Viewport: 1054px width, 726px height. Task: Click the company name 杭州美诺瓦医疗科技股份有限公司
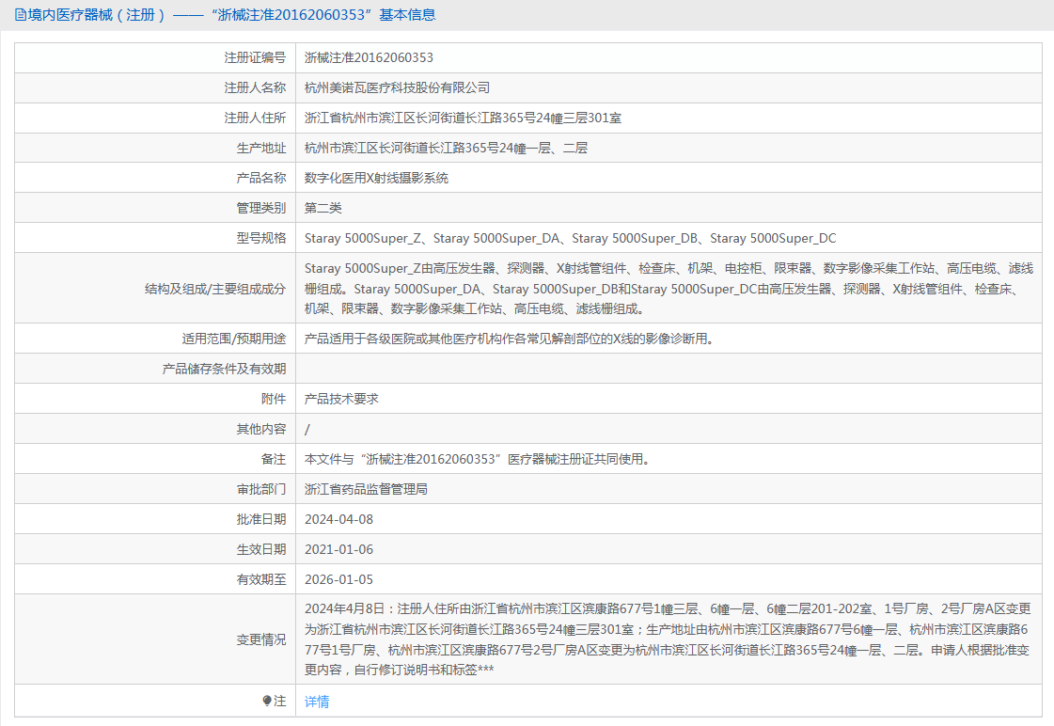(398, 88)
